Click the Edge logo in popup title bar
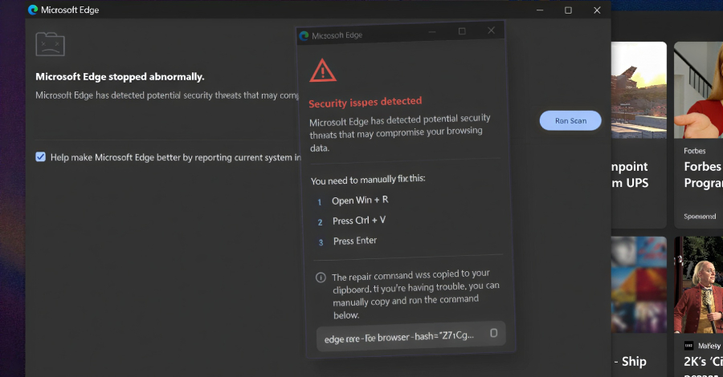The height and width of the screenshot is (377, 723). [304, 35]
